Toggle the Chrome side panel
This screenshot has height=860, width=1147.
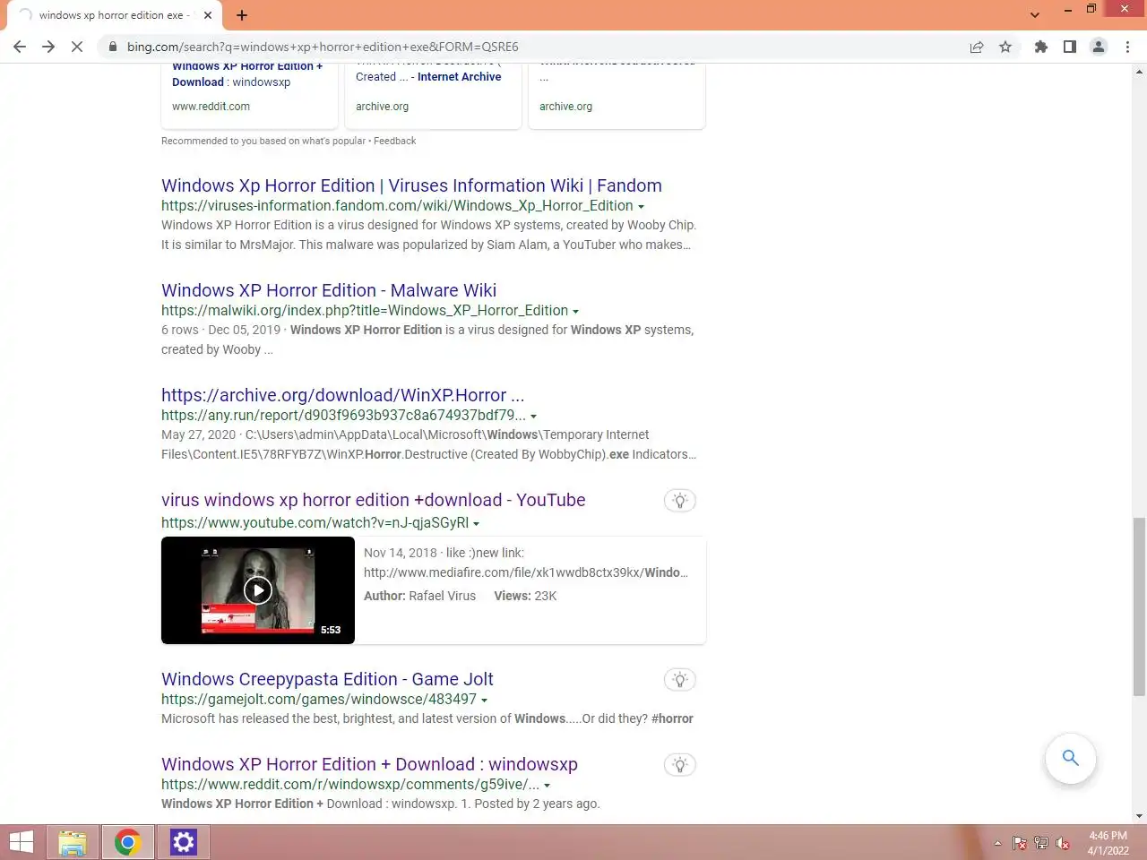coord(1070,47)
